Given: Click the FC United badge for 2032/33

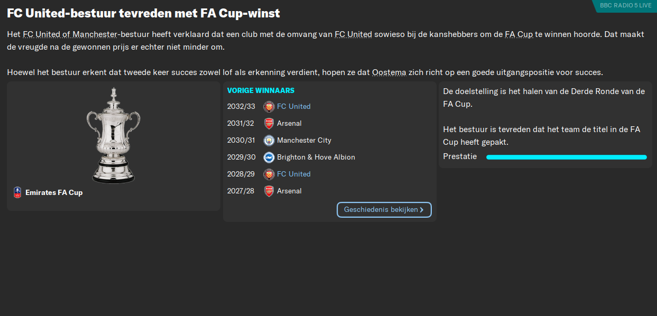Looking at the screenshot, I should tap(269, 106).
